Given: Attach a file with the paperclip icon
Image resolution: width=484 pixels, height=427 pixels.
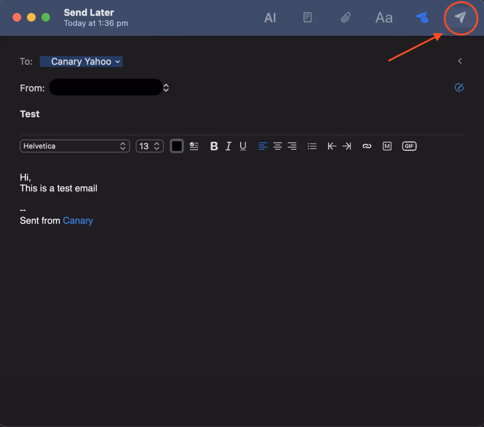Looking at the screenshot, I should pyautogui.click(x=346, y=17).
